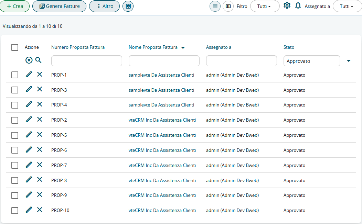Select the PROP-10 row checkbox
The height and width of the screenshot is (224, 362).
[15, 211]
